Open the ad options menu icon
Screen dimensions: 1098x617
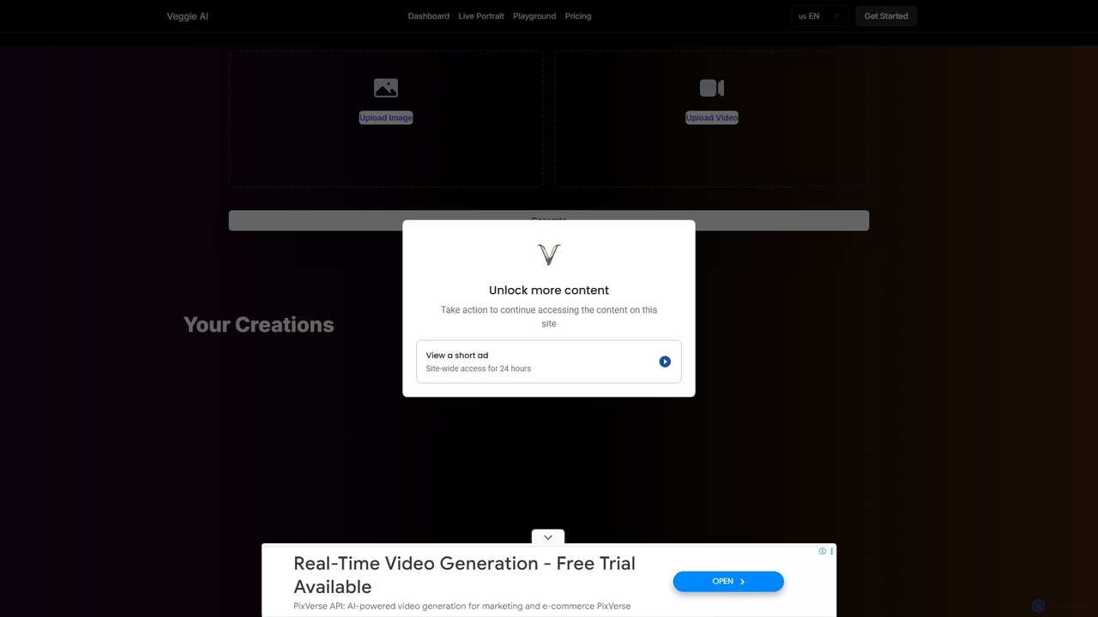click(x=831, y=551)
